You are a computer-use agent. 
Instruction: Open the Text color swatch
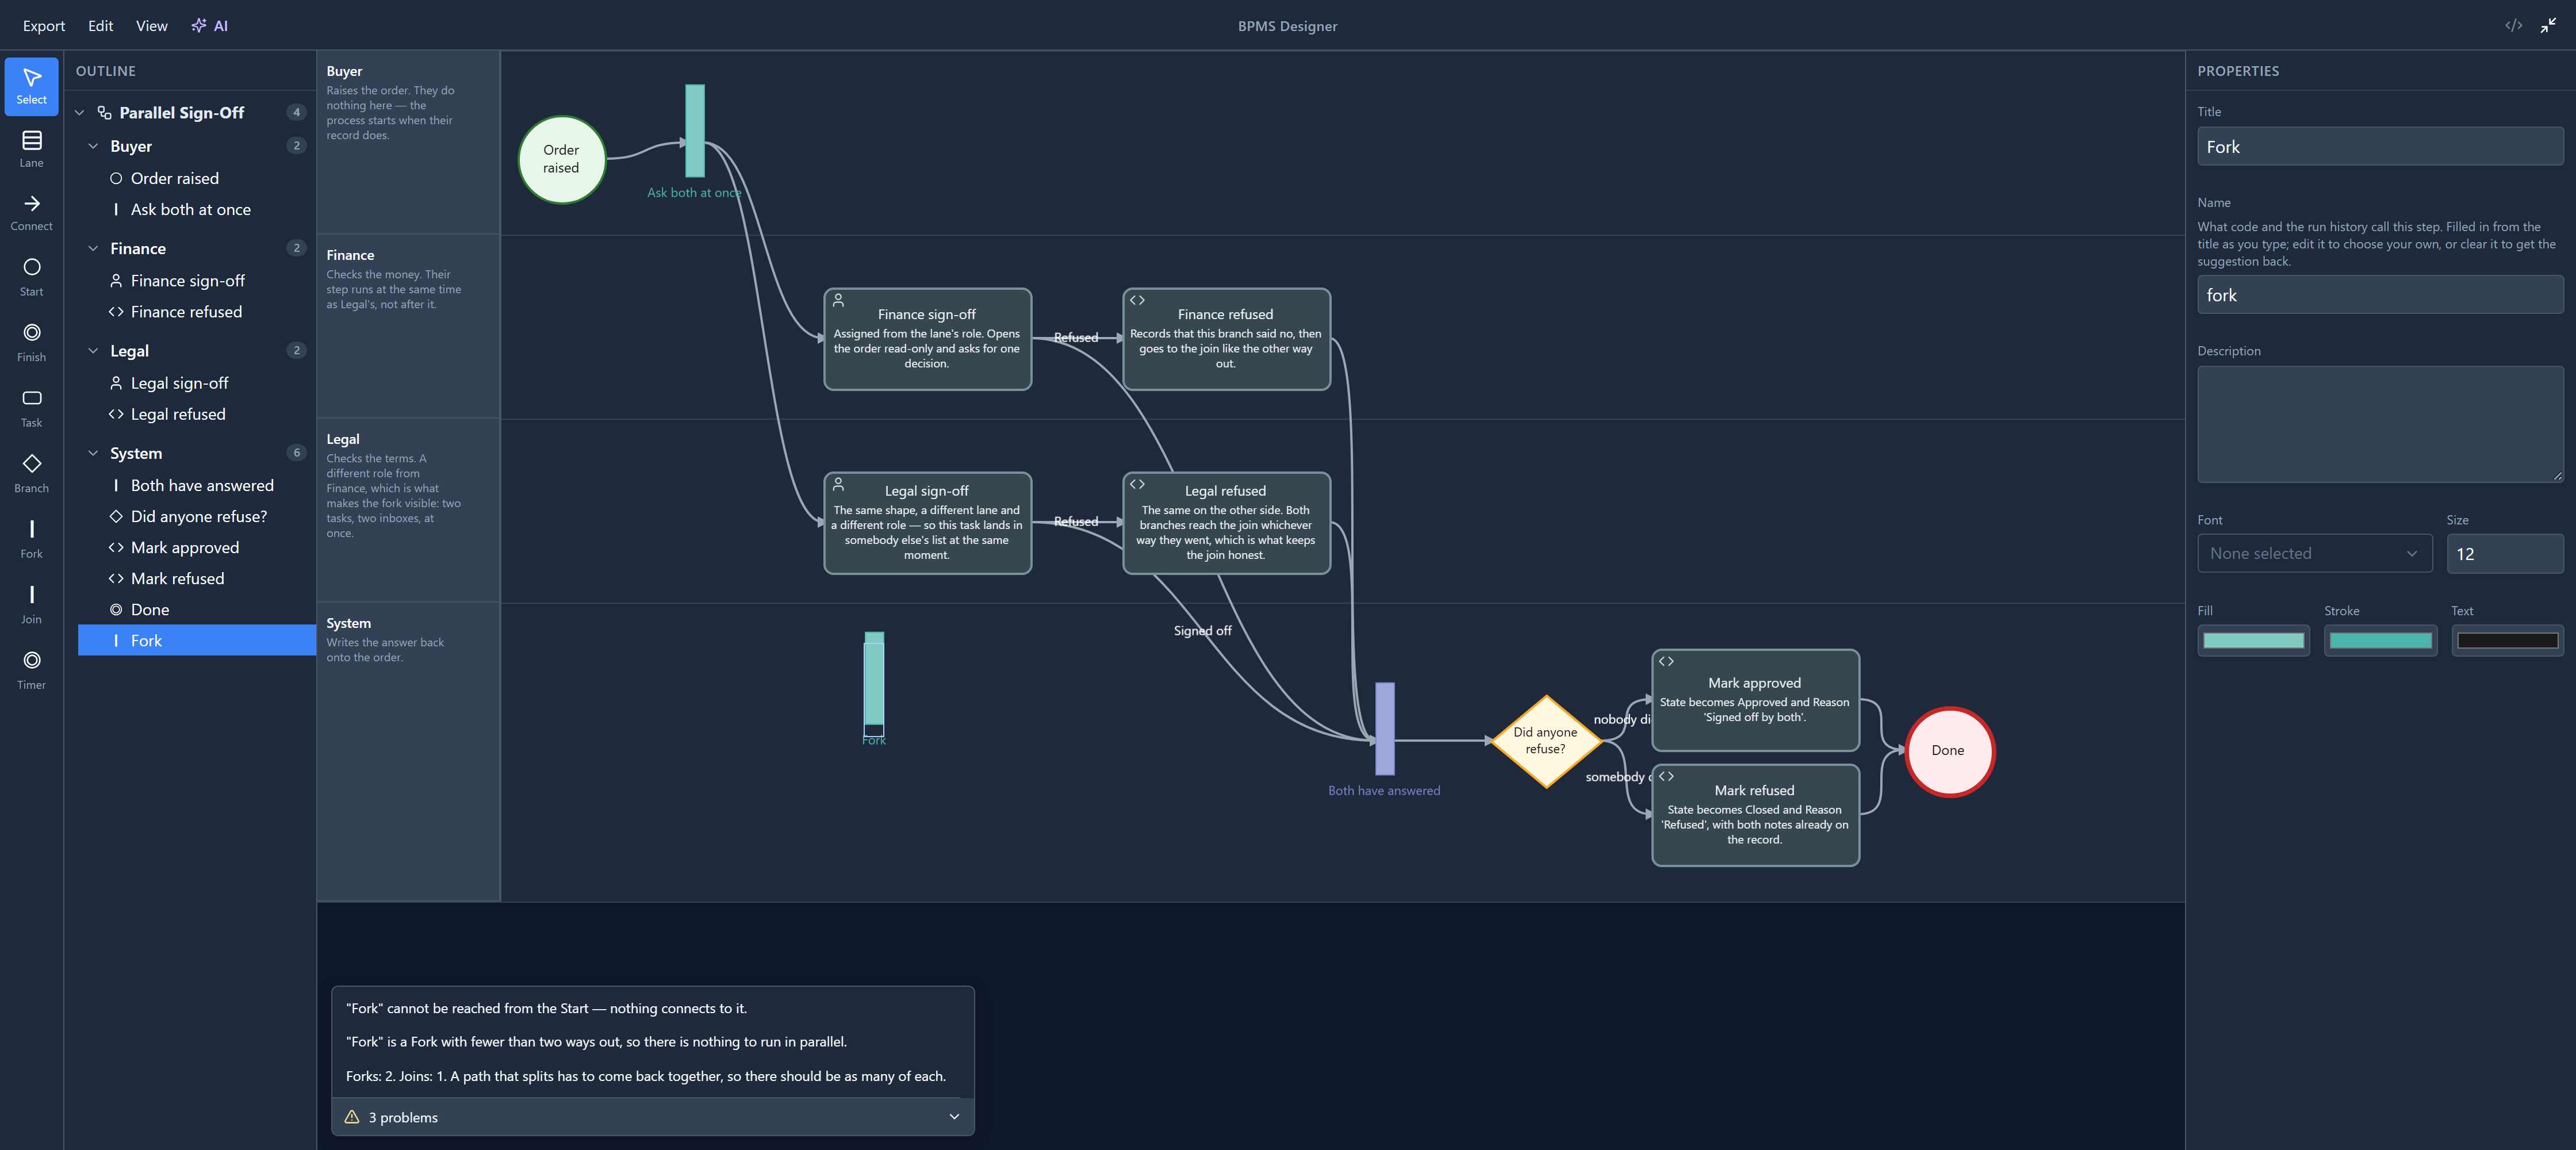(x=2507, y=641)
